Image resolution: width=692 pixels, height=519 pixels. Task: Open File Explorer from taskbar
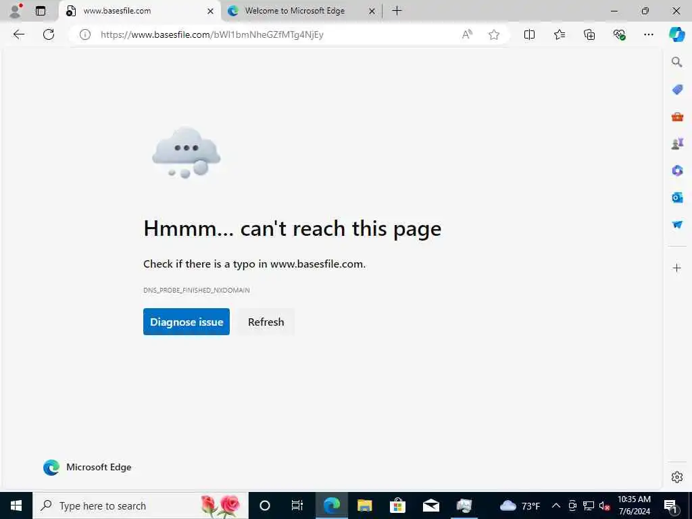click(364, 505)
